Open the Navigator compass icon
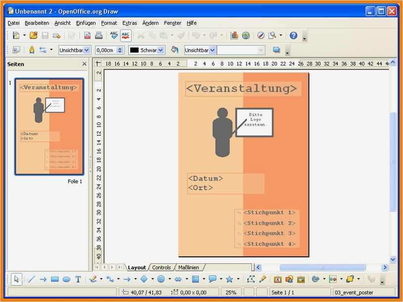This screenshot has width=403, height=302. pos(261,35)
